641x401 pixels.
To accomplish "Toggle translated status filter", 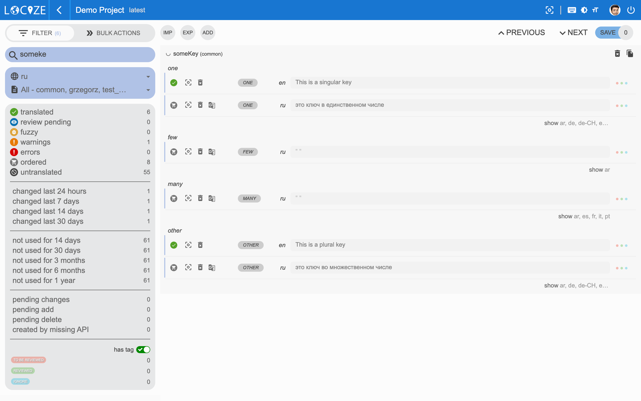I will 37,112.
